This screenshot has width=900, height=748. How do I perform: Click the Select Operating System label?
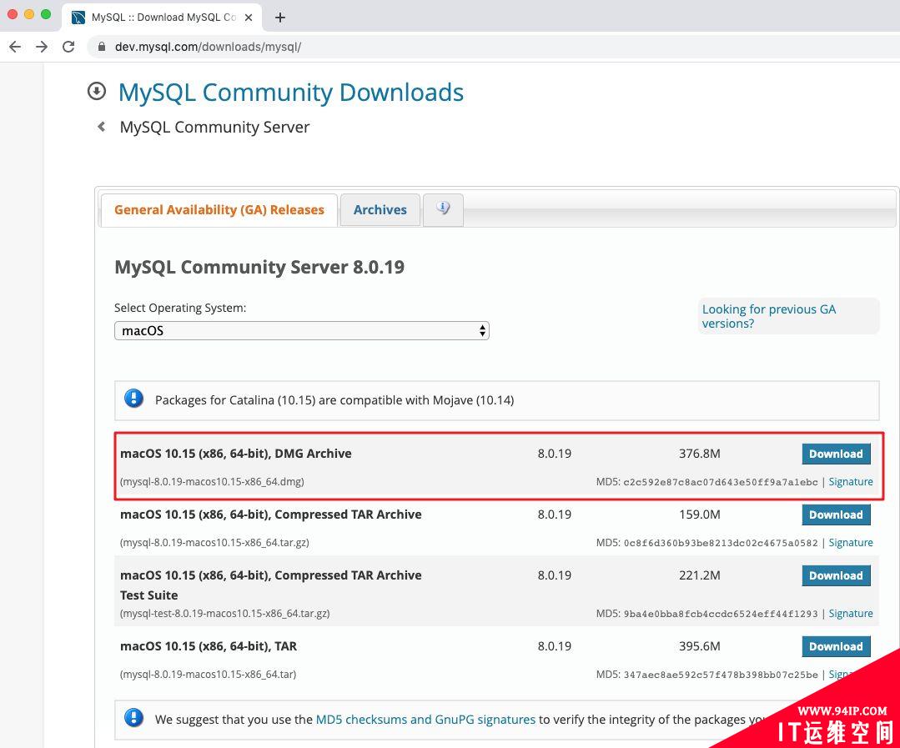180,308
